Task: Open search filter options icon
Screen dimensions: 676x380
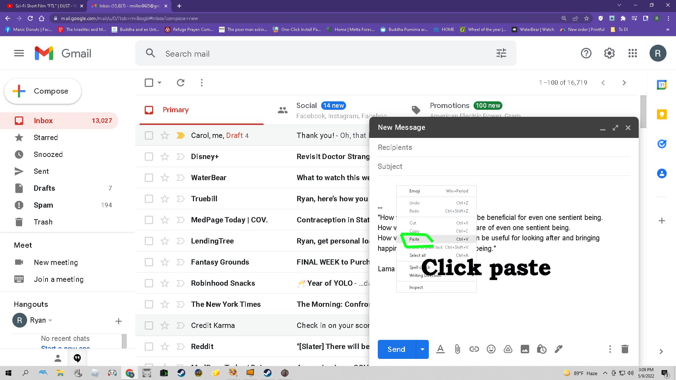Action: point(501,53)
